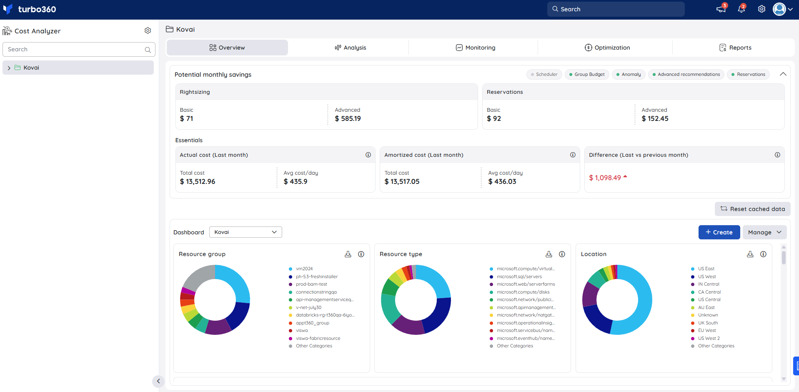Toggle IN Central legend entry
Screen dimensions: 799x392
pos(705,284)
